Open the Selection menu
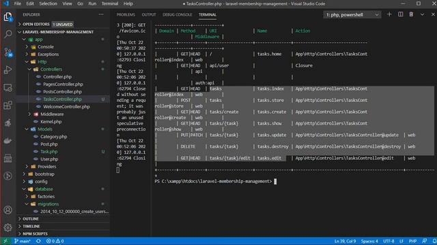437x245 pixels. [x=48, y=3]
